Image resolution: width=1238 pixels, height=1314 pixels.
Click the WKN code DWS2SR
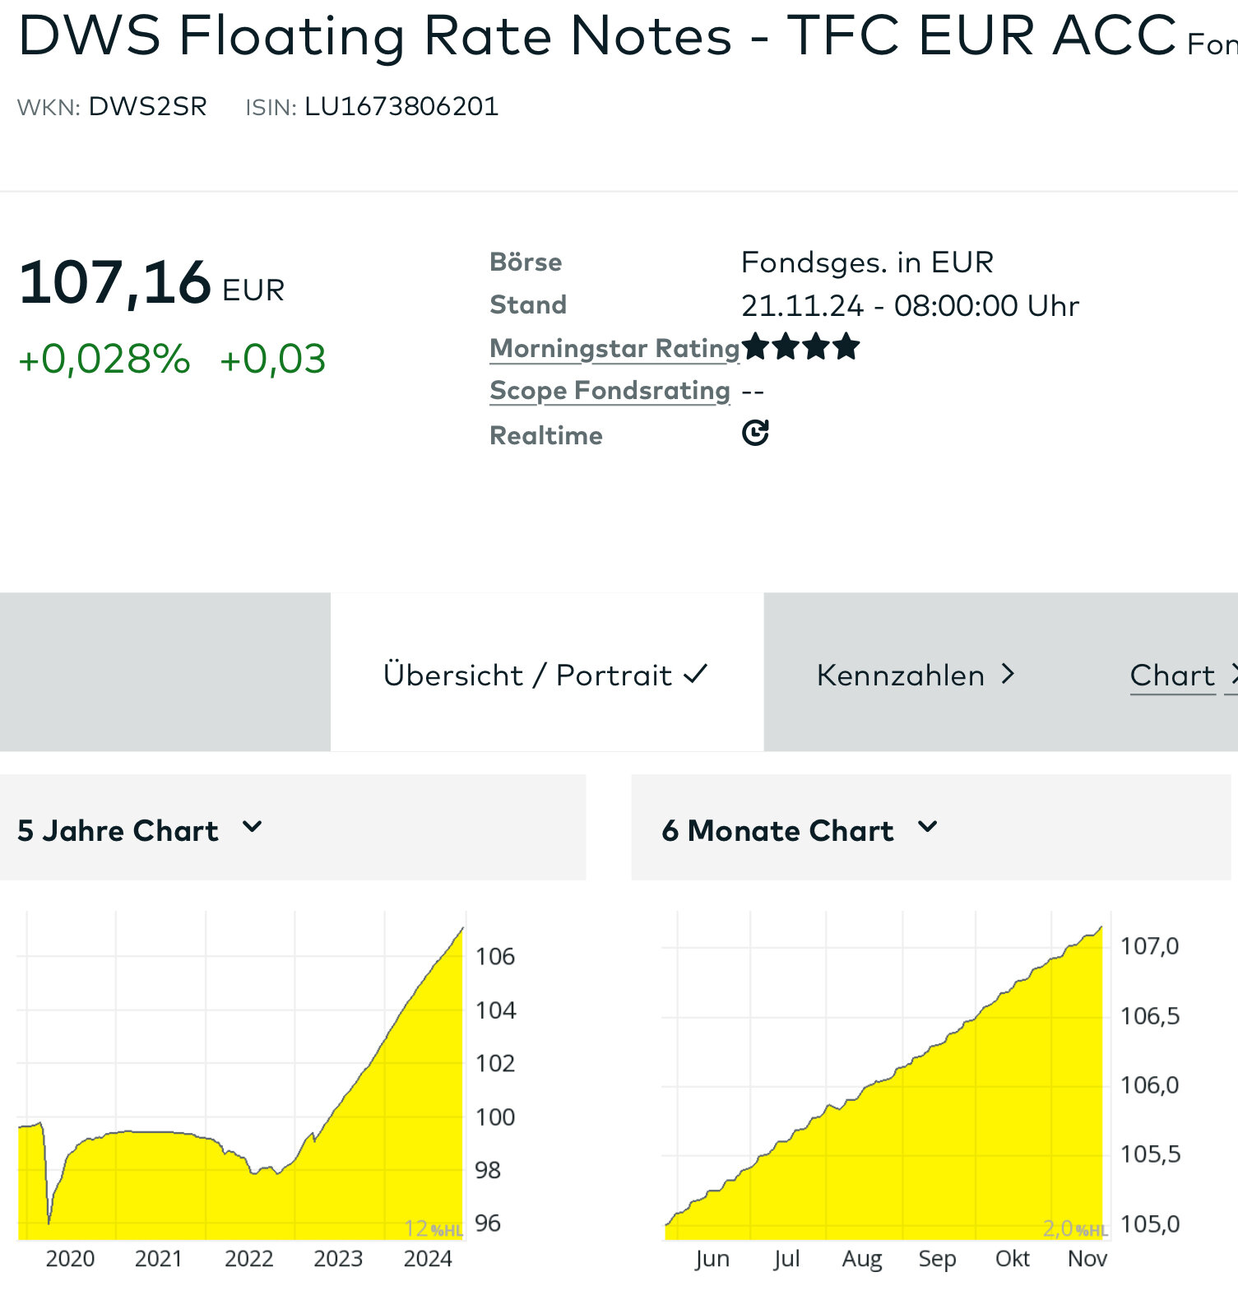click(147, 107)
